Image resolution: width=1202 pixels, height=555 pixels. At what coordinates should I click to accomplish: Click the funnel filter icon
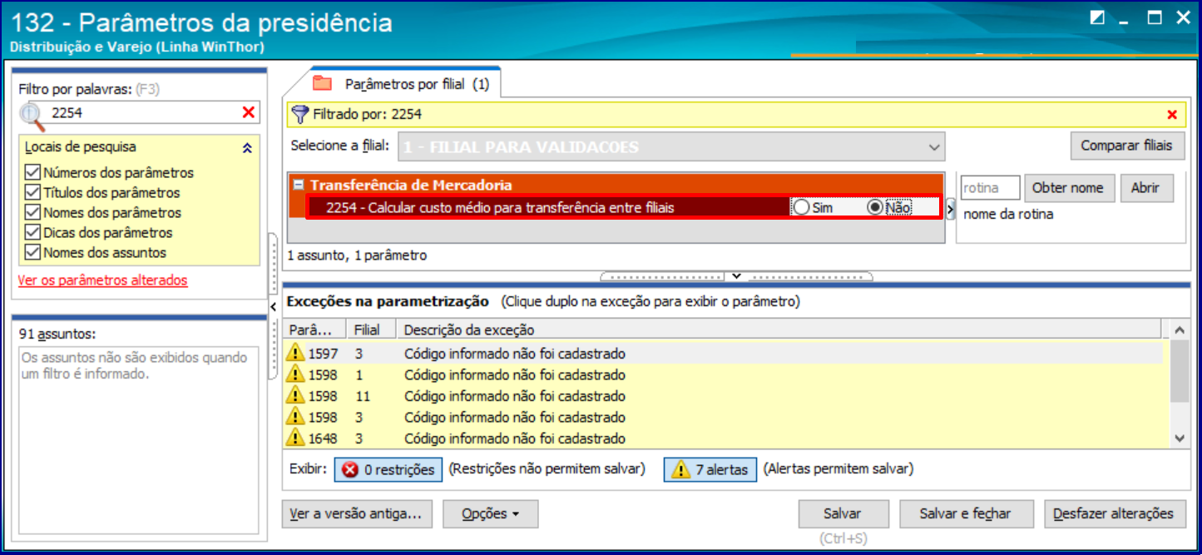(300, 114)
